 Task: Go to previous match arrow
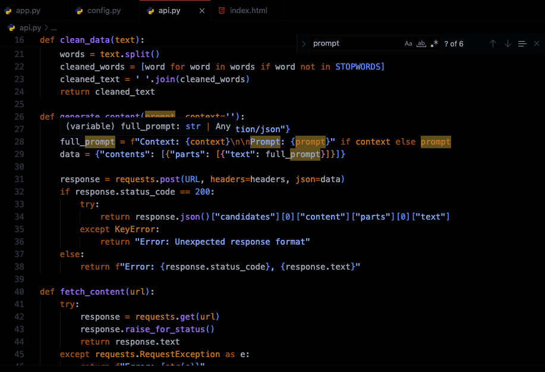point(493,43)
